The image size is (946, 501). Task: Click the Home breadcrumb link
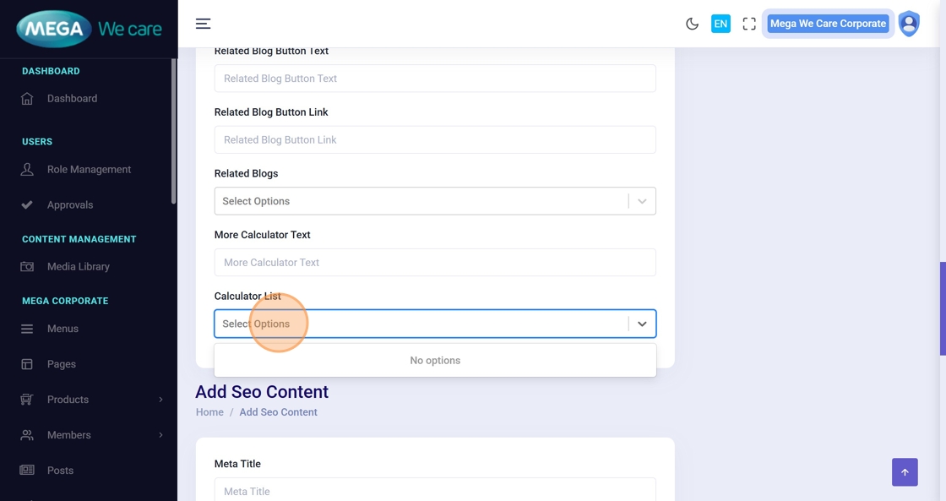pyautogui.click(x=209, y=412)
